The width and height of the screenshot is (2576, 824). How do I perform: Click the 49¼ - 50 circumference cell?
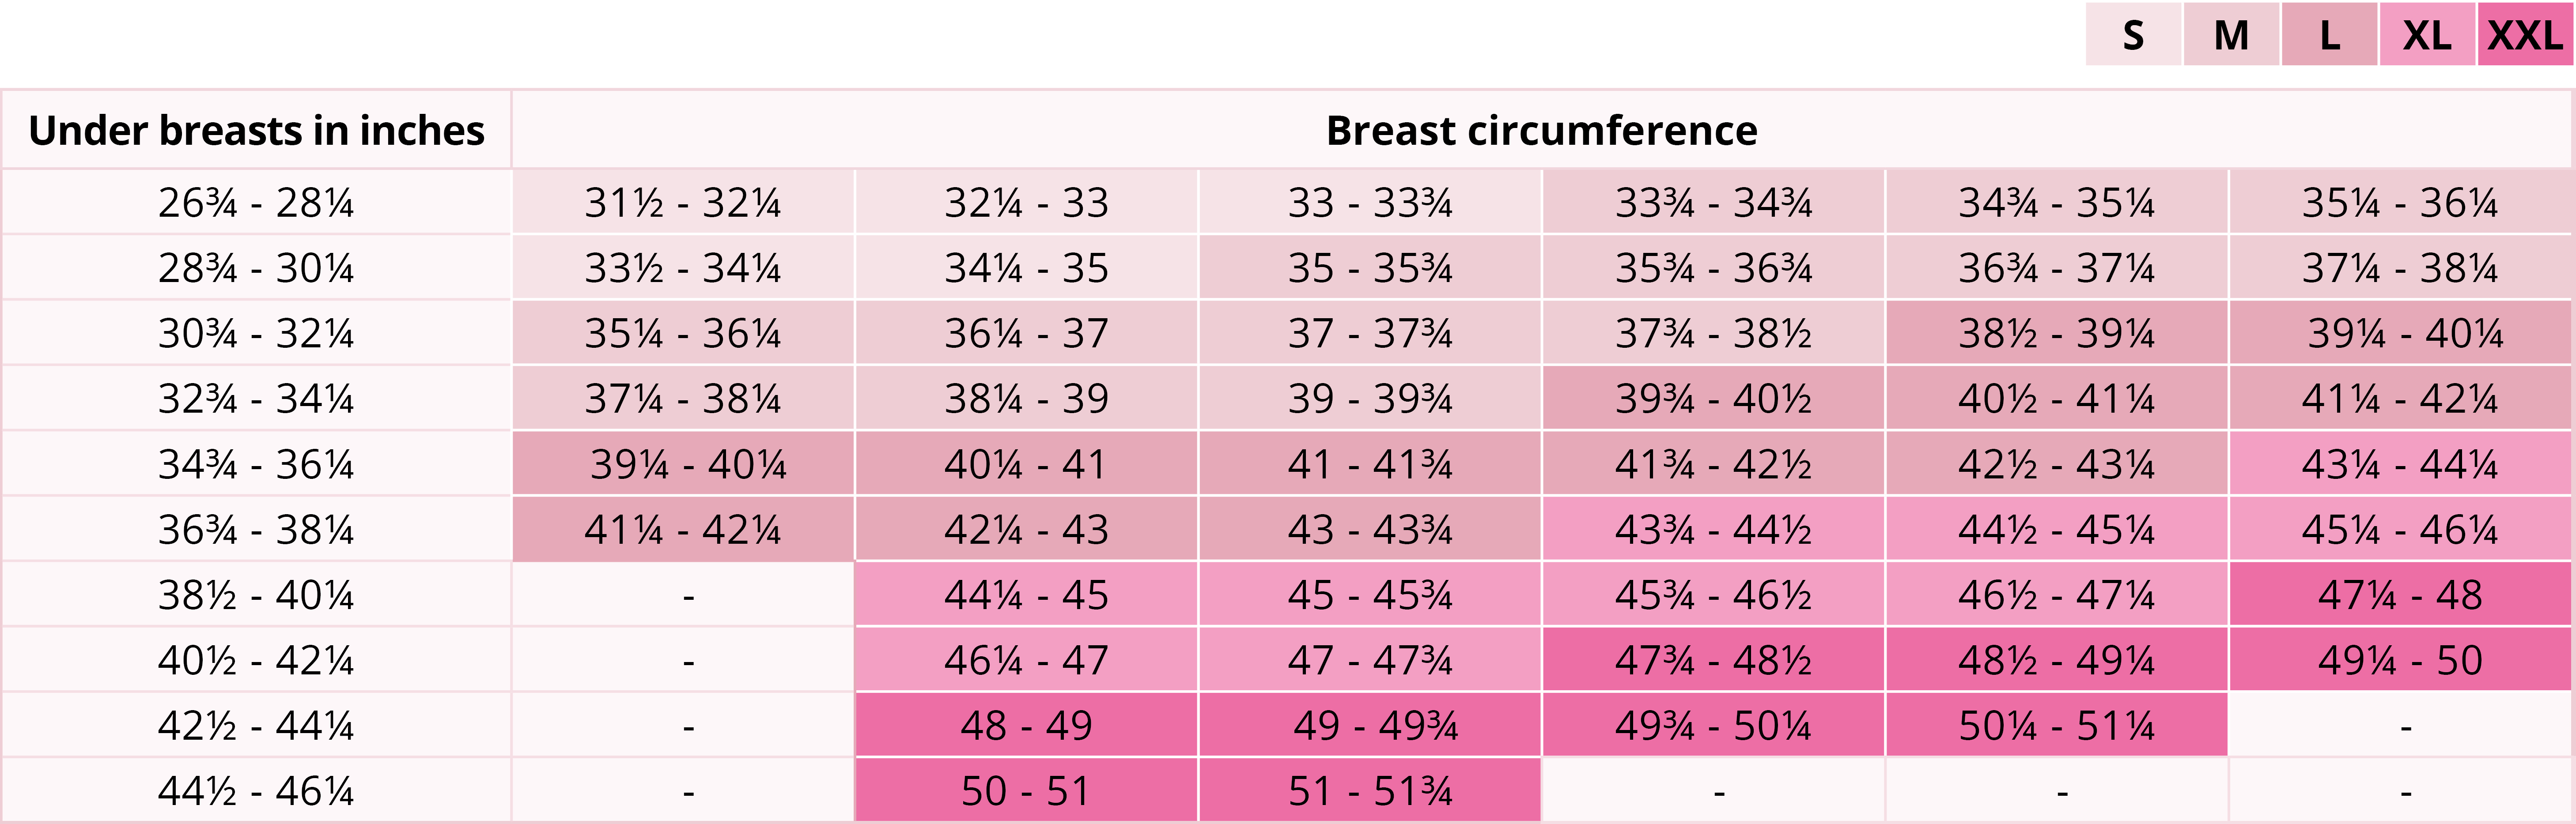click(2400, 660)
